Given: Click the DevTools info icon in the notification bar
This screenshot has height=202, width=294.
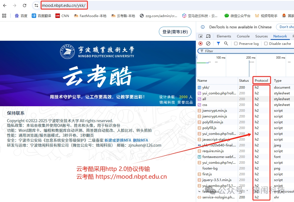Looking at the screenshot, I should 203,27.
